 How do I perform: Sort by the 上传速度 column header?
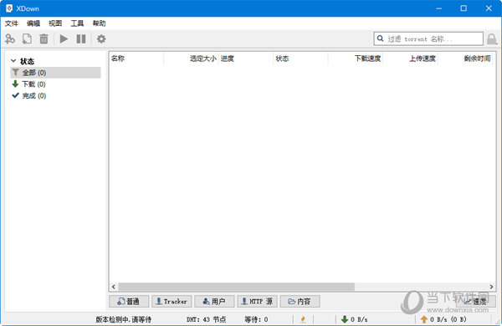pyautogui.click(x=411, y=59)
